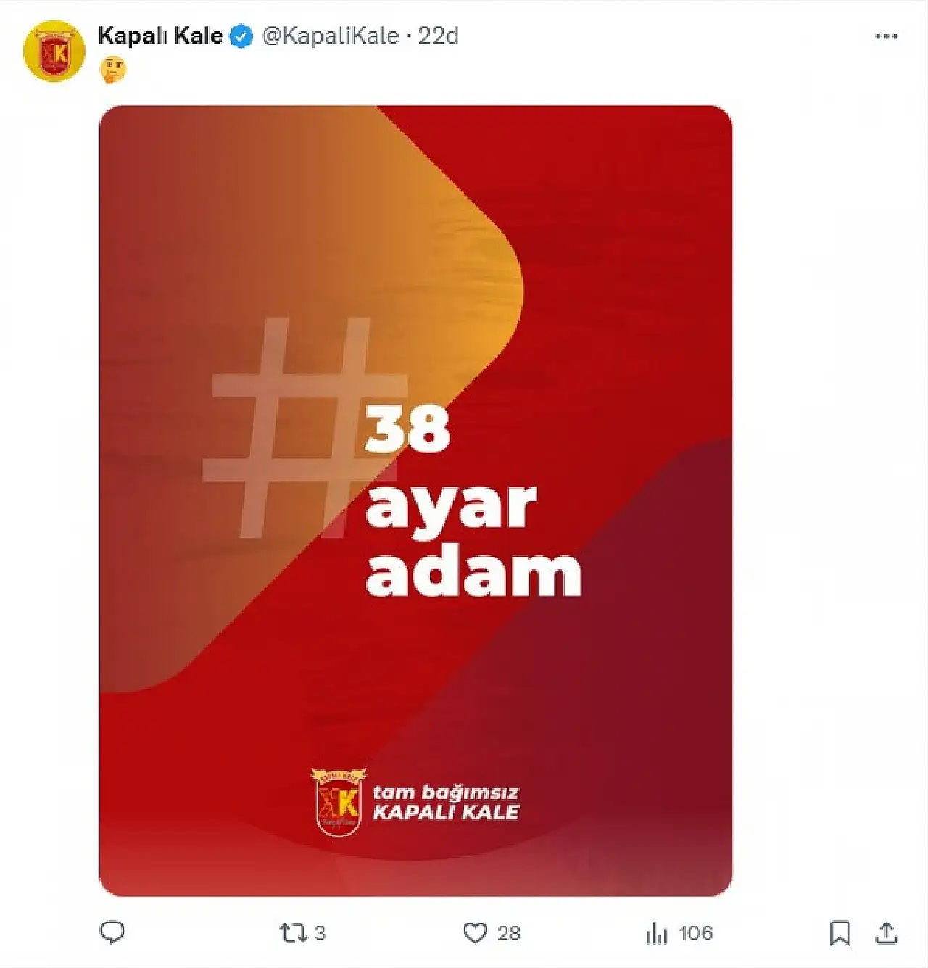View analytics via the bar chart icon
Viewport: 928px width, 968px height.
pos(656,933)
